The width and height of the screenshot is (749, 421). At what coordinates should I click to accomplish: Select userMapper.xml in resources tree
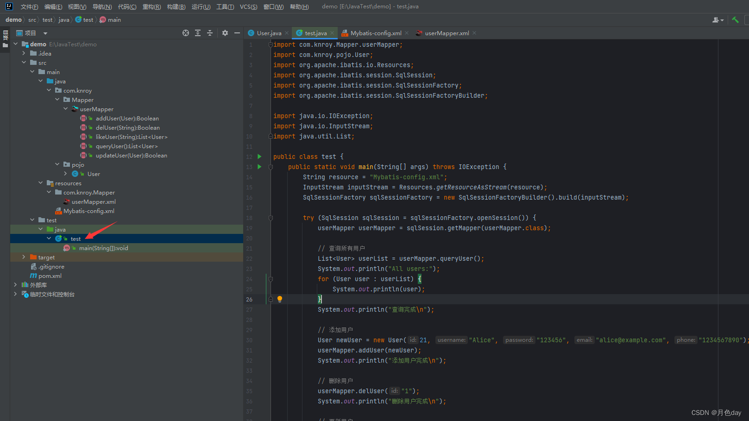pos(93,201)
